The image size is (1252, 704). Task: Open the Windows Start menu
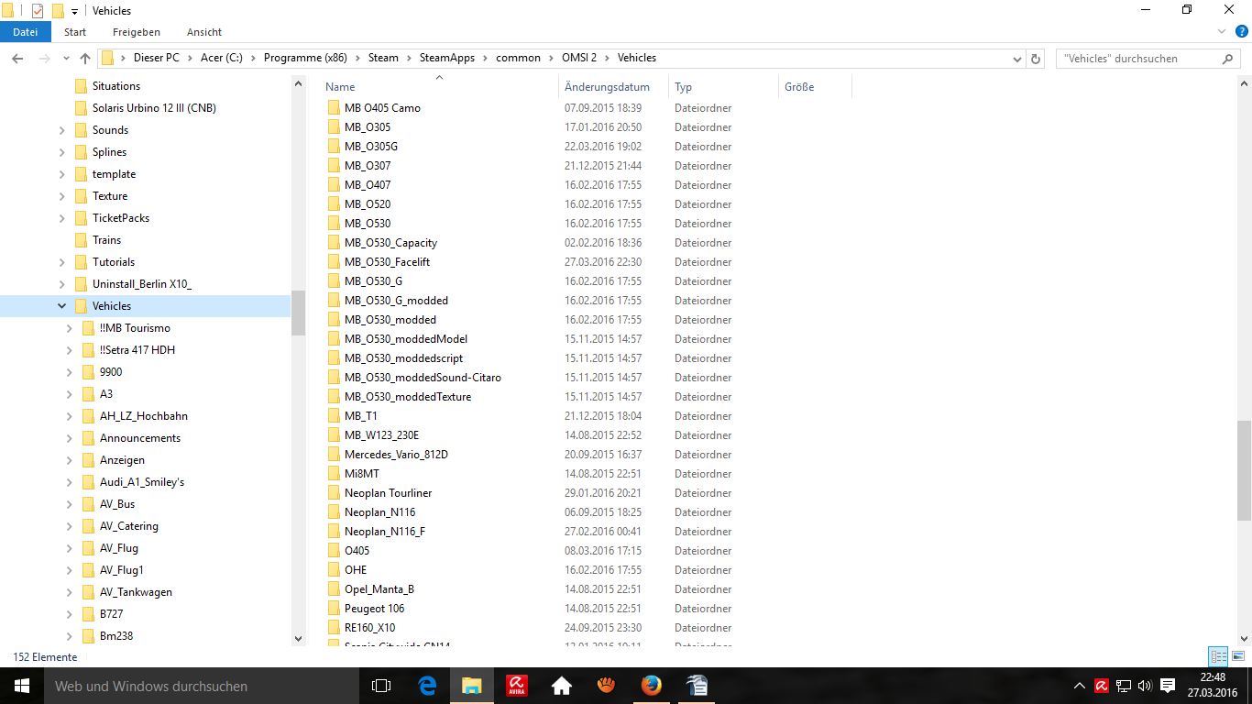[22, 686]
